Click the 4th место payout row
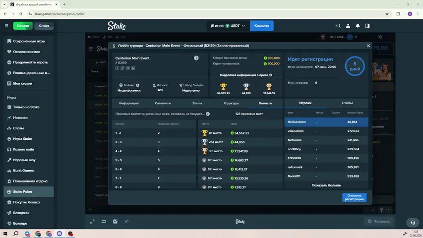 (x=240, y=160)
